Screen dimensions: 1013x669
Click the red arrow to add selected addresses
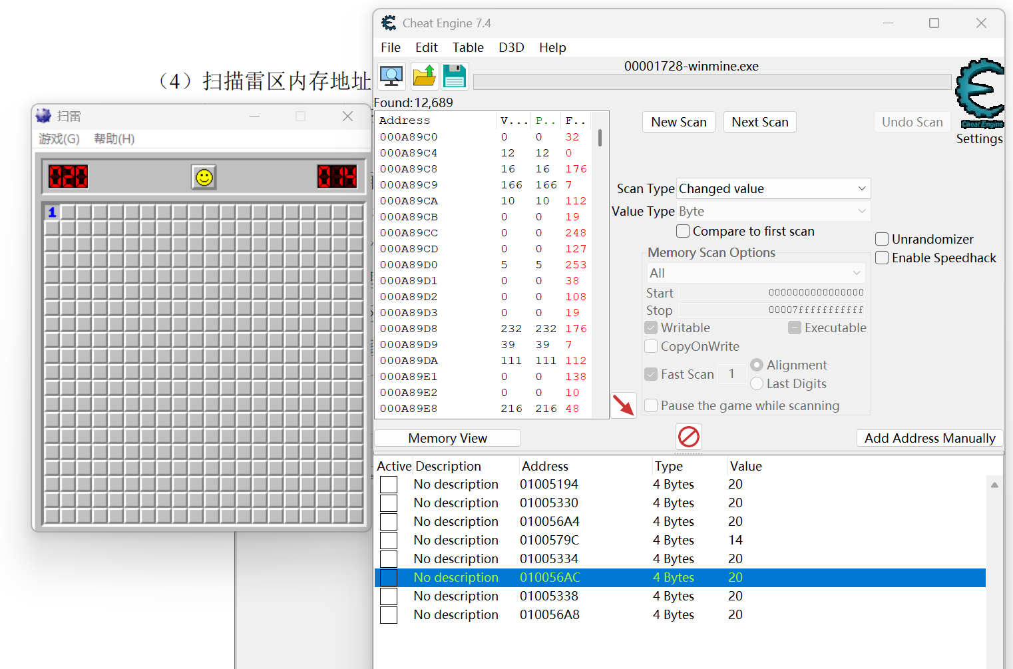pos(624,405)
